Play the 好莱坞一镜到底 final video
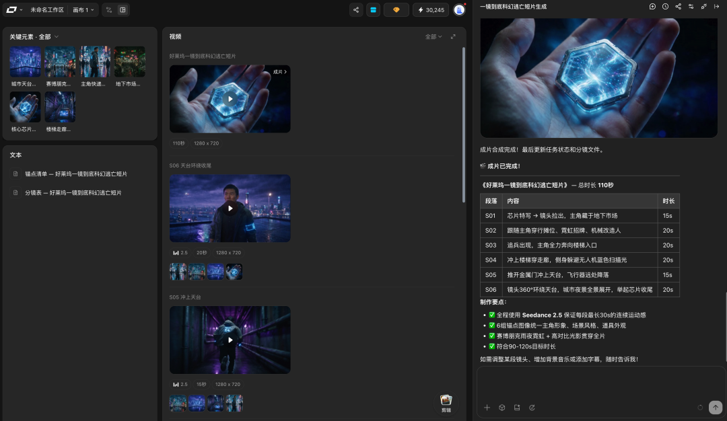This screenshot has width=727, height=421. pos(230,99)
